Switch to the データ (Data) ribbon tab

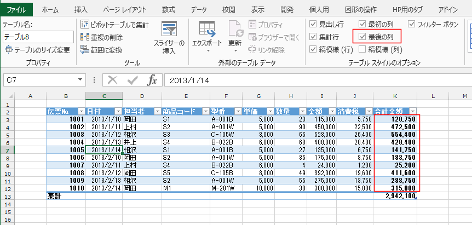tap(199, 9)
